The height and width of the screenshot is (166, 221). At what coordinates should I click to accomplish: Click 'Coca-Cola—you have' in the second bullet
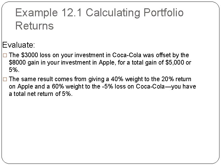coord(166,86)
